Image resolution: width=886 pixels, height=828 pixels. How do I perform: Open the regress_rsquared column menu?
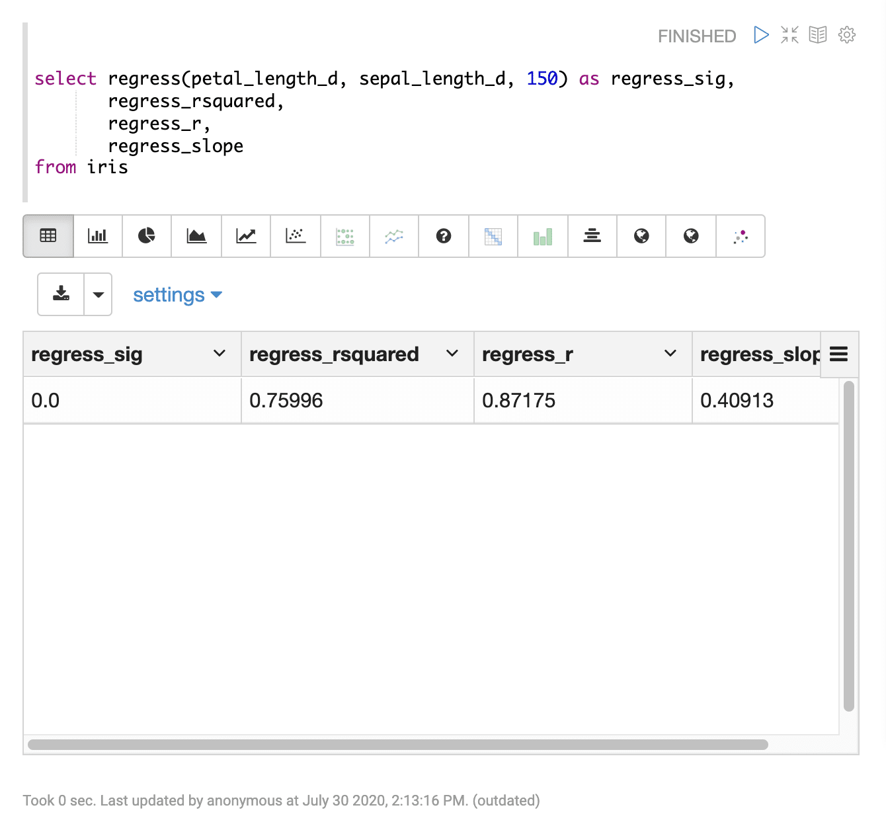coord(452,354)
